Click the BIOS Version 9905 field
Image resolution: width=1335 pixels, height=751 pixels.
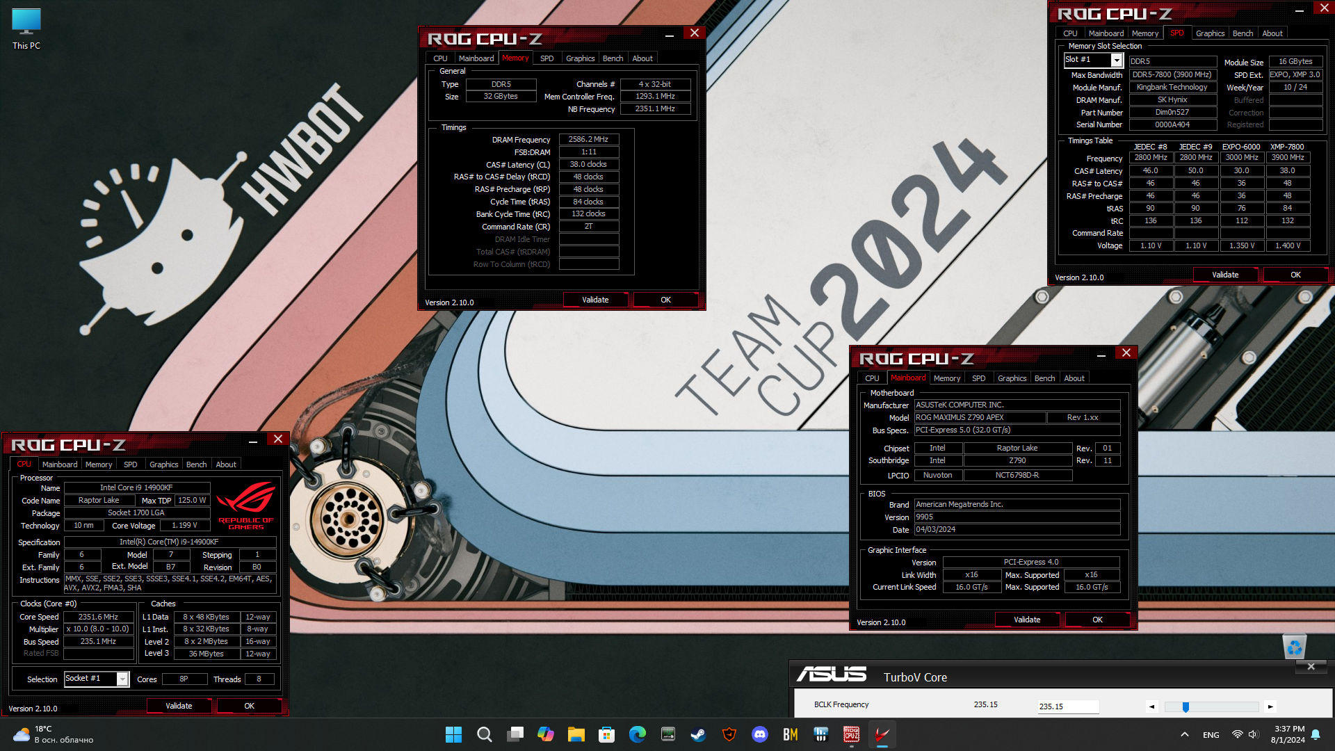[1017, 517]
